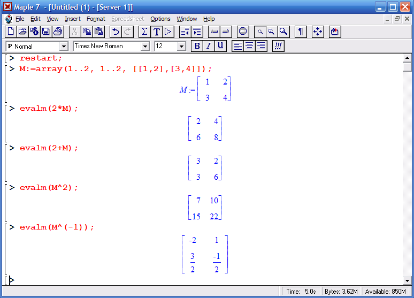This screenshot has width=414, height=298.
Task: Toggle Italic formatting
Action: 209,46
